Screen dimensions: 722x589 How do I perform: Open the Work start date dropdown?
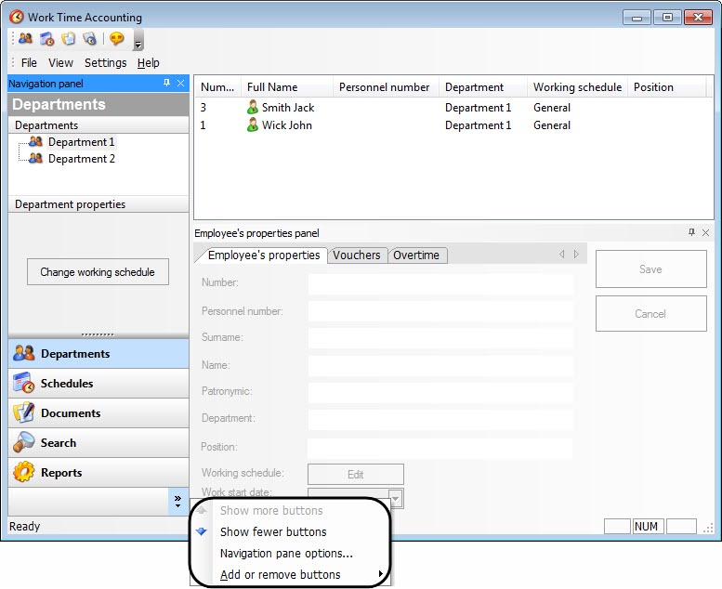click(397, 498)
